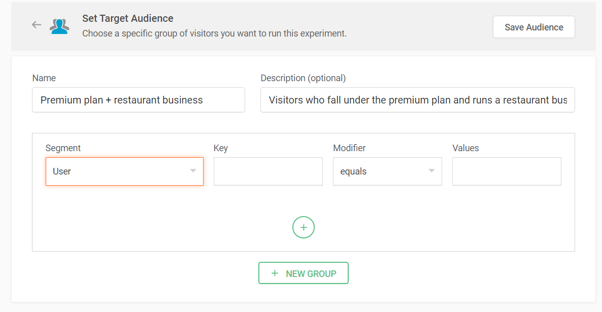
Task: Click the Segment dropdown arrow
Action: tap(193, 171)
